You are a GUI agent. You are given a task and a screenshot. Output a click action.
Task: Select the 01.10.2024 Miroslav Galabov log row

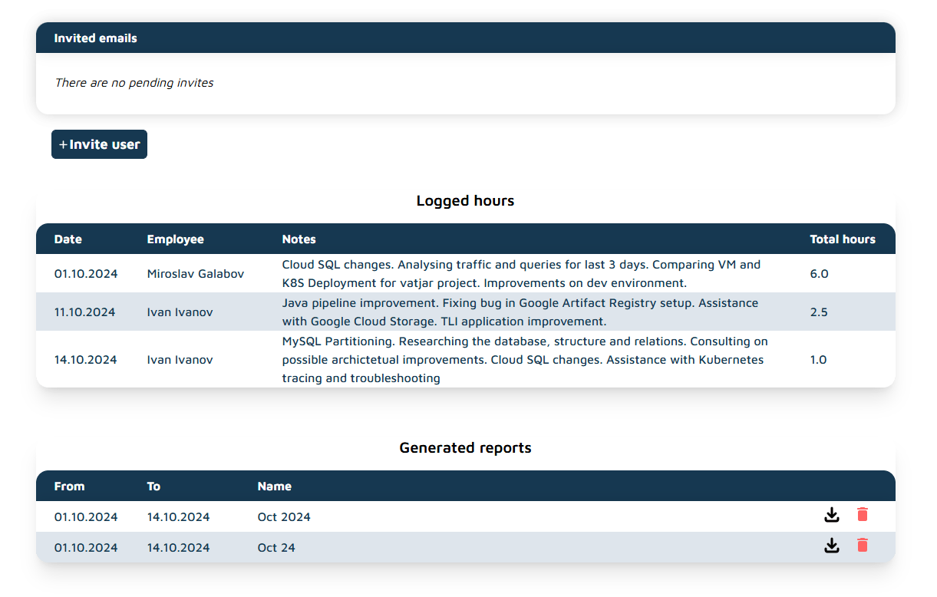pos(195,274)
